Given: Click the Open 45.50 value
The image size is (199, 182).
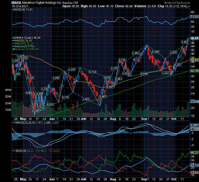Looking at the screenshot, I should (71, 6).
